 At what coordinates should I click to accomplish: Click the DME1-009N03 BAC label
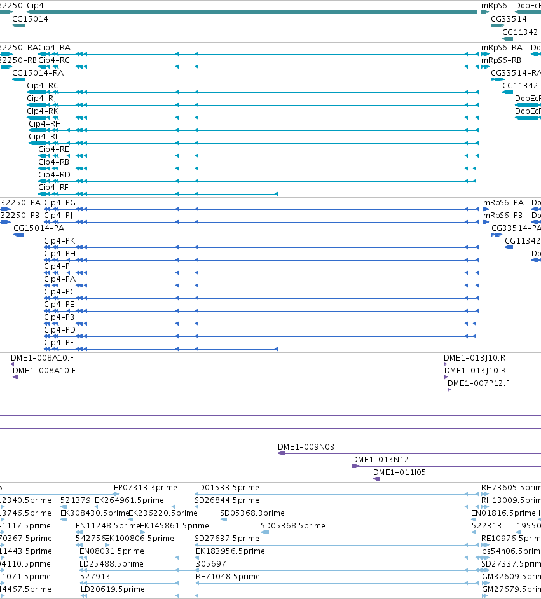point(306,447)
